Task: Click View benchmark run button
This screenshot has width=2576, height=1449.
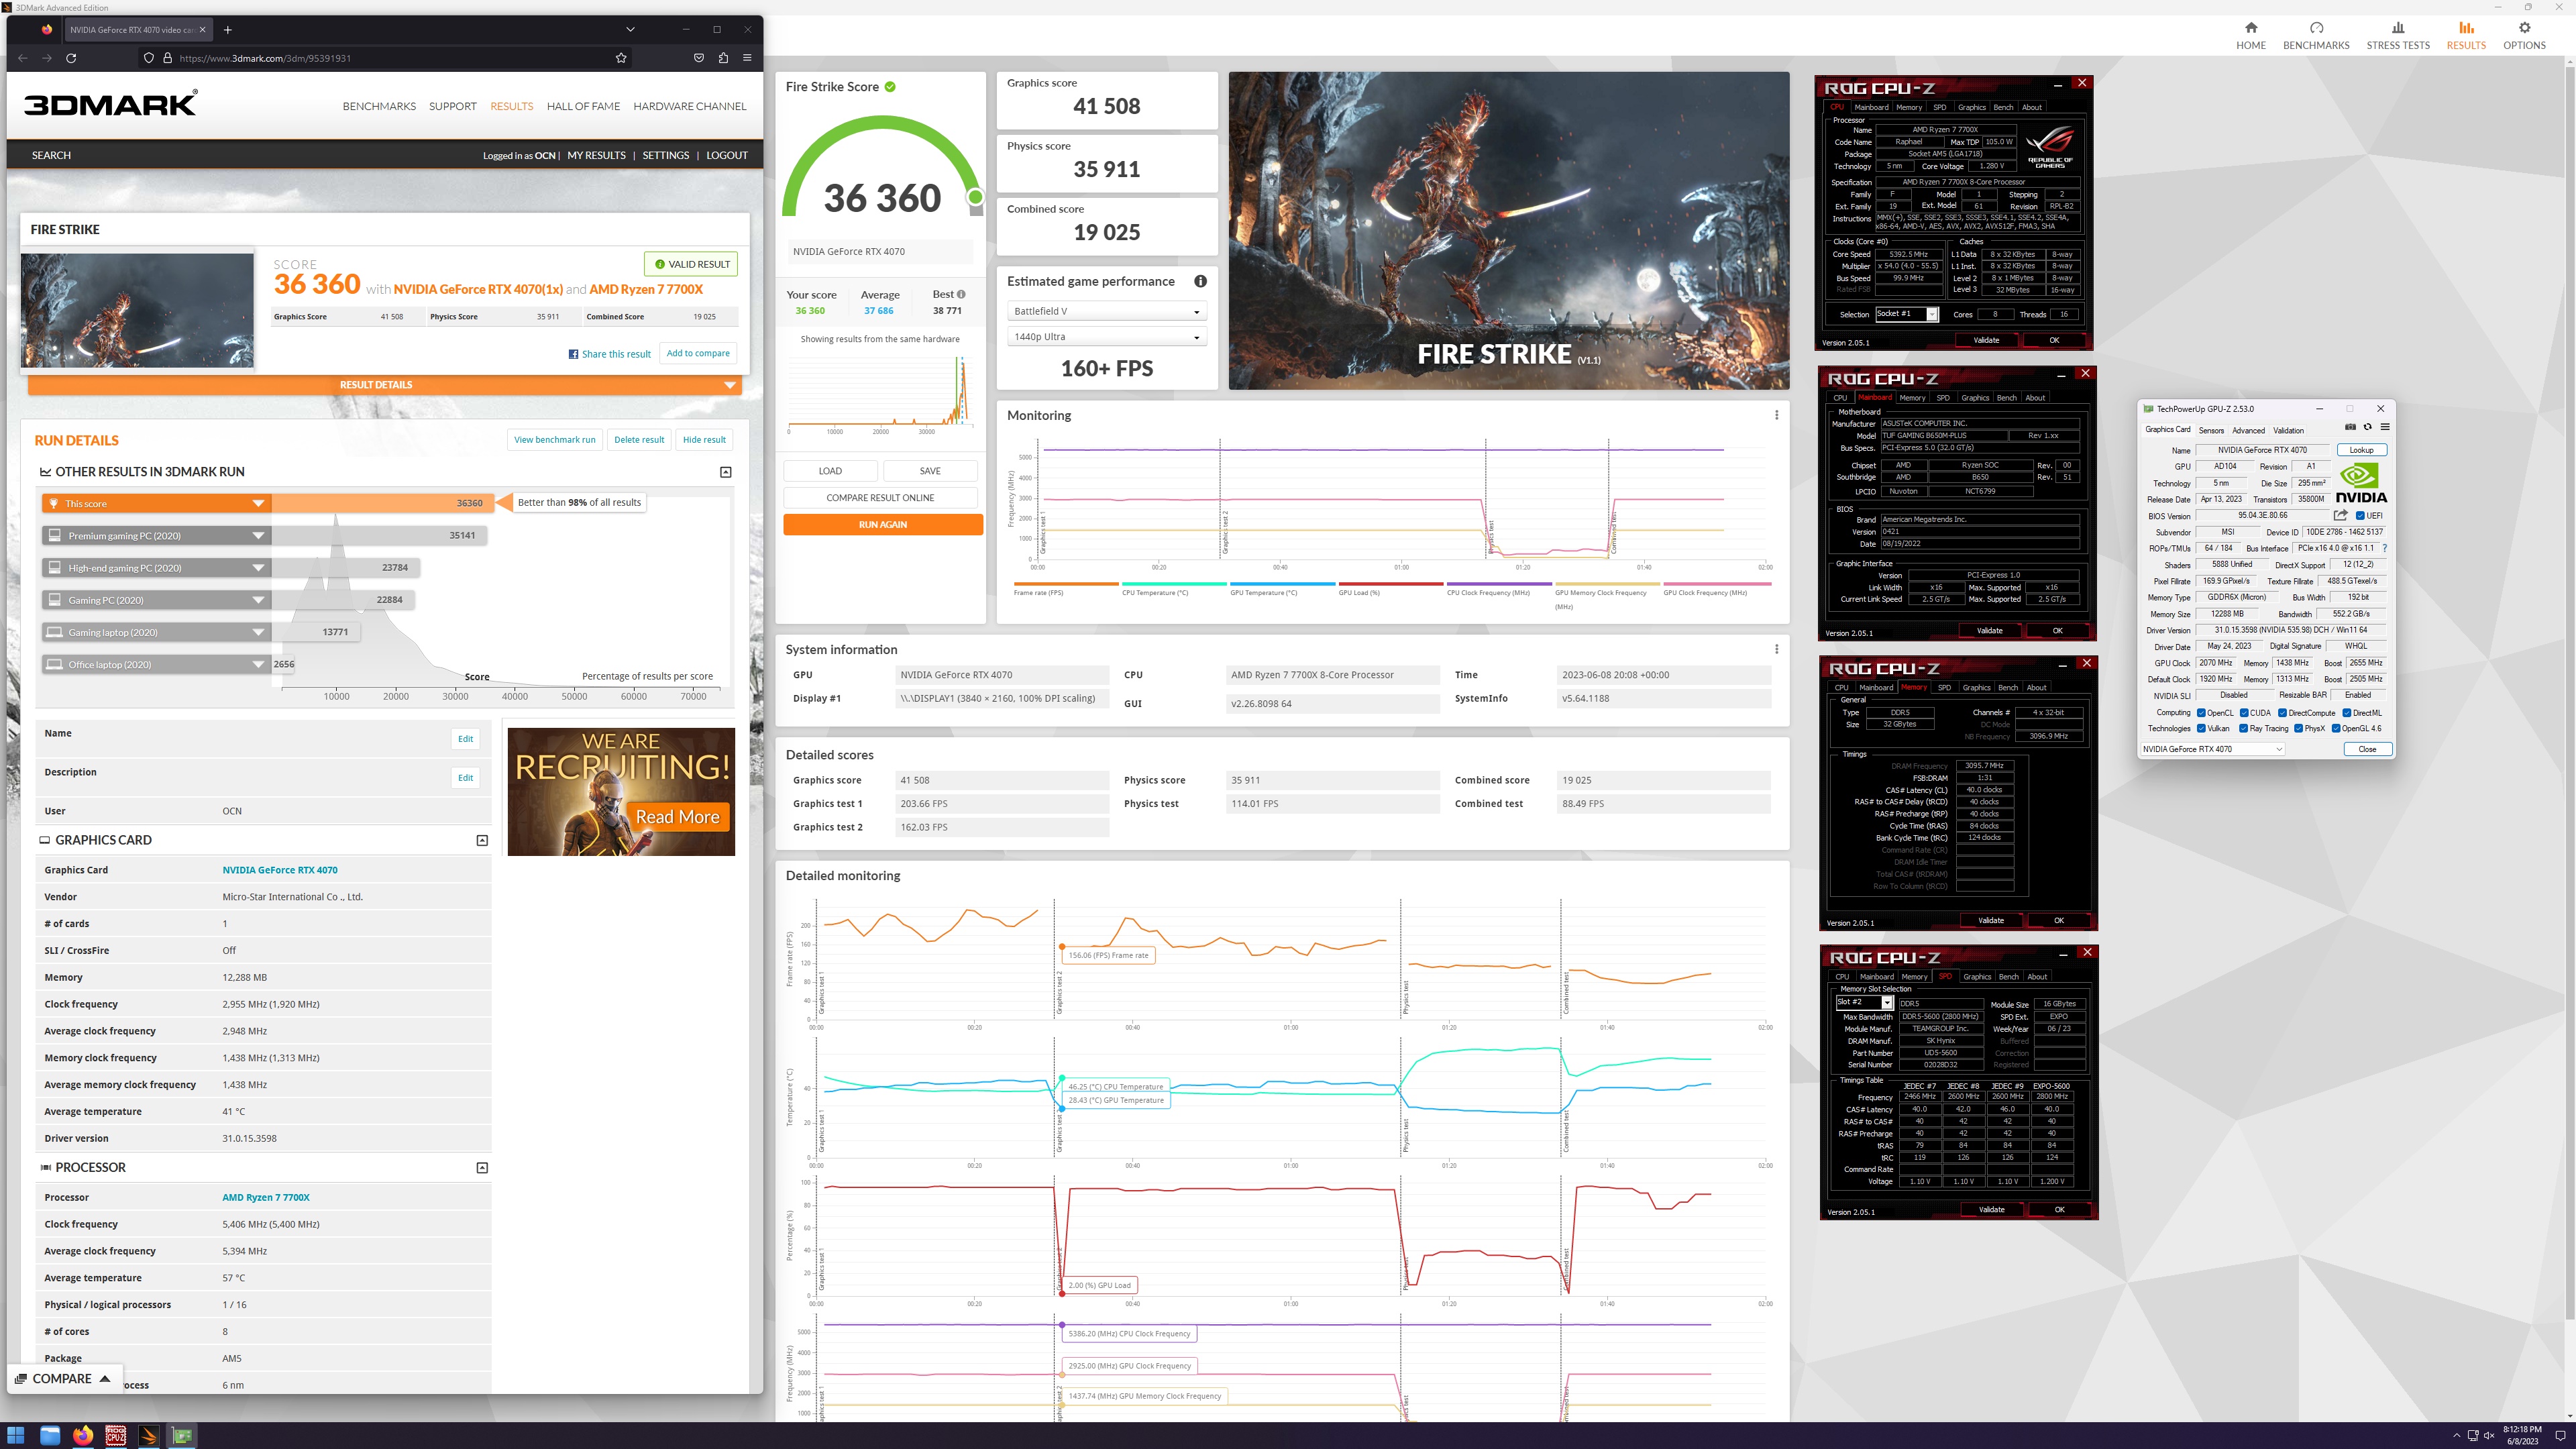Action: pyautogui.click(x=554, y=439)
